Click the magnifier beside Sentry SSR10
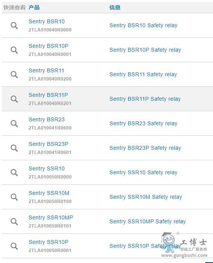213x263 pixels. point(14,172)
